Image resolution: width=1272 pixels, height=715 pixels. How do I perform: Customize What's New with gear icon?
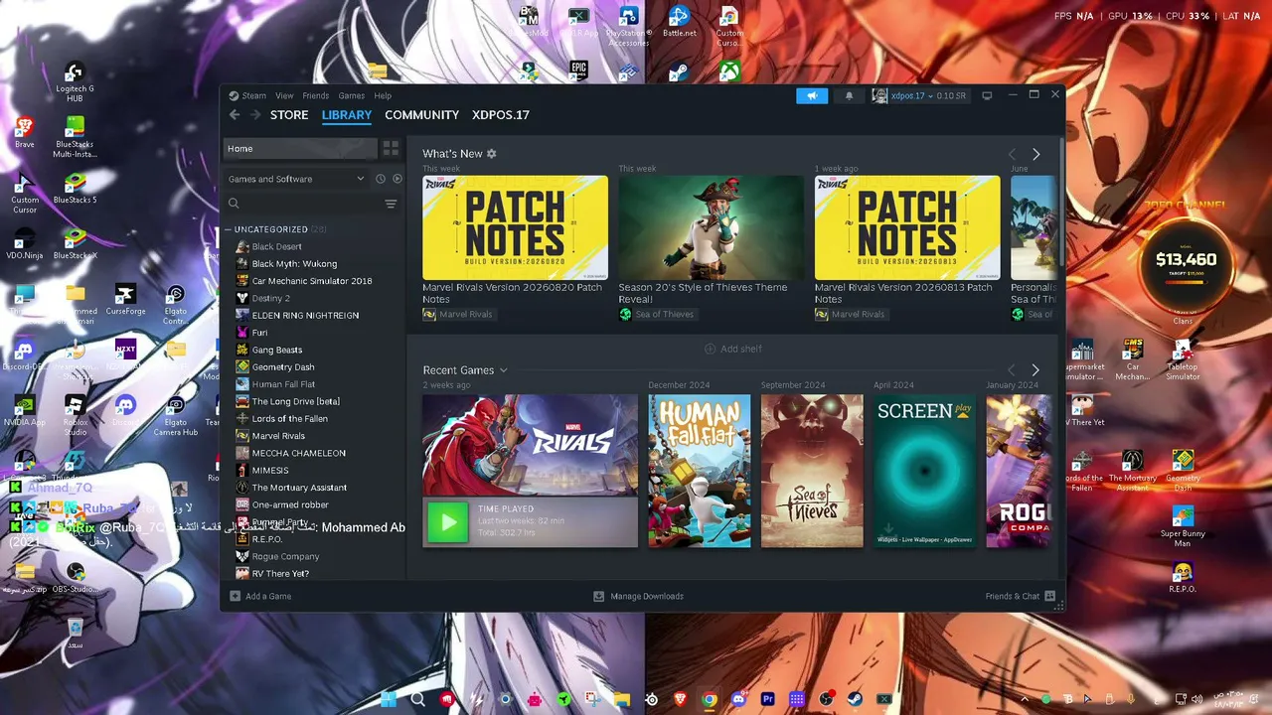point(491,154)
